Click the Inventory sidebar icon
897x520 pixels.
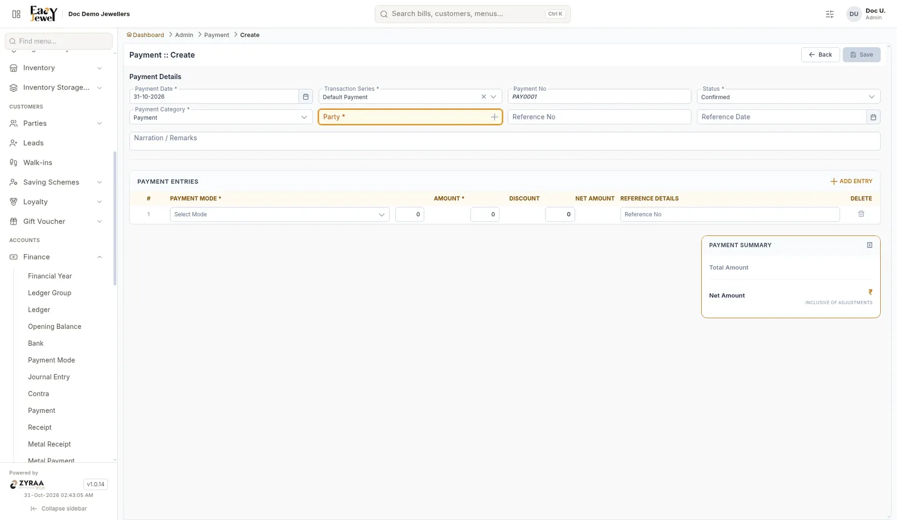[13, 68]
